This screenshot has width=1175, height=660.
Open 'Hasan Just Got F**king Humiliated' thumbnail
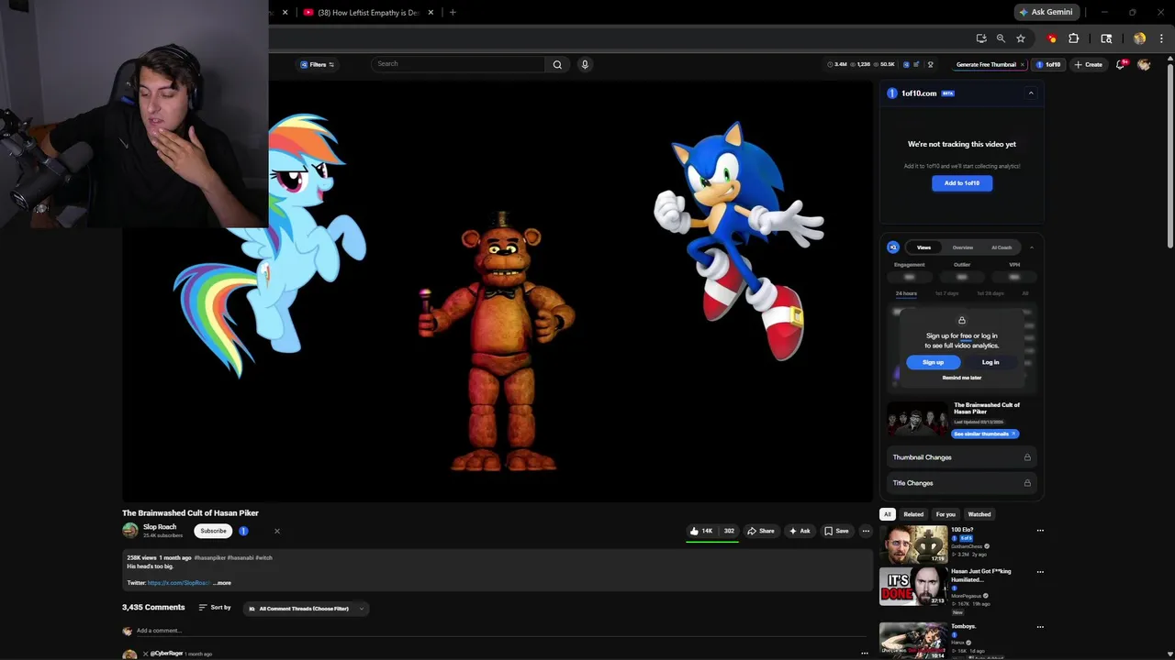914,587
